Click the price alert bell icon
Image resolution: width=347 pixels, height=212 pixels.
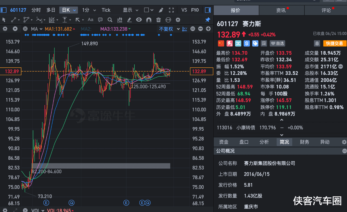coord(317,43)
